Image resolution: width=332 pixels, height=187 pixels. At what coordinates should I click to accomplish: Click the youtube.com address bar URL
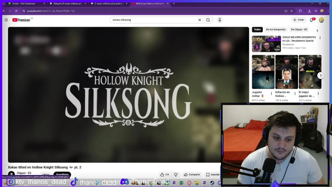point(51,11)
